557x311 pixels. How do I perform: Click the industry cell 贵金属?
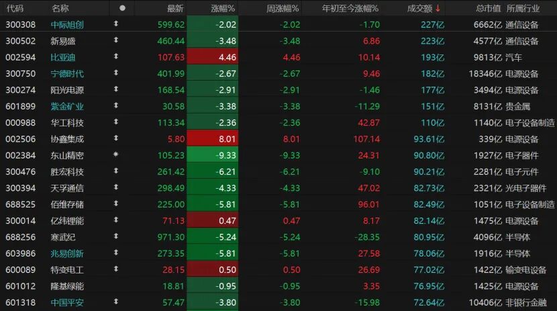[518, 106]
